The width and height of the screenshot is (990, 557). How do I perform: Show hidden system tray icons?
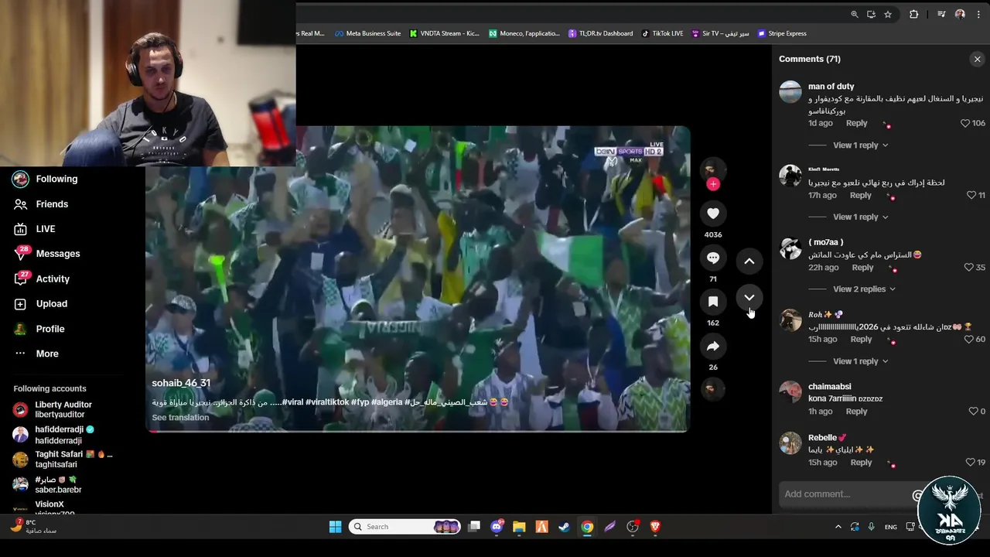pyautogui.click(x=838, y=527)
